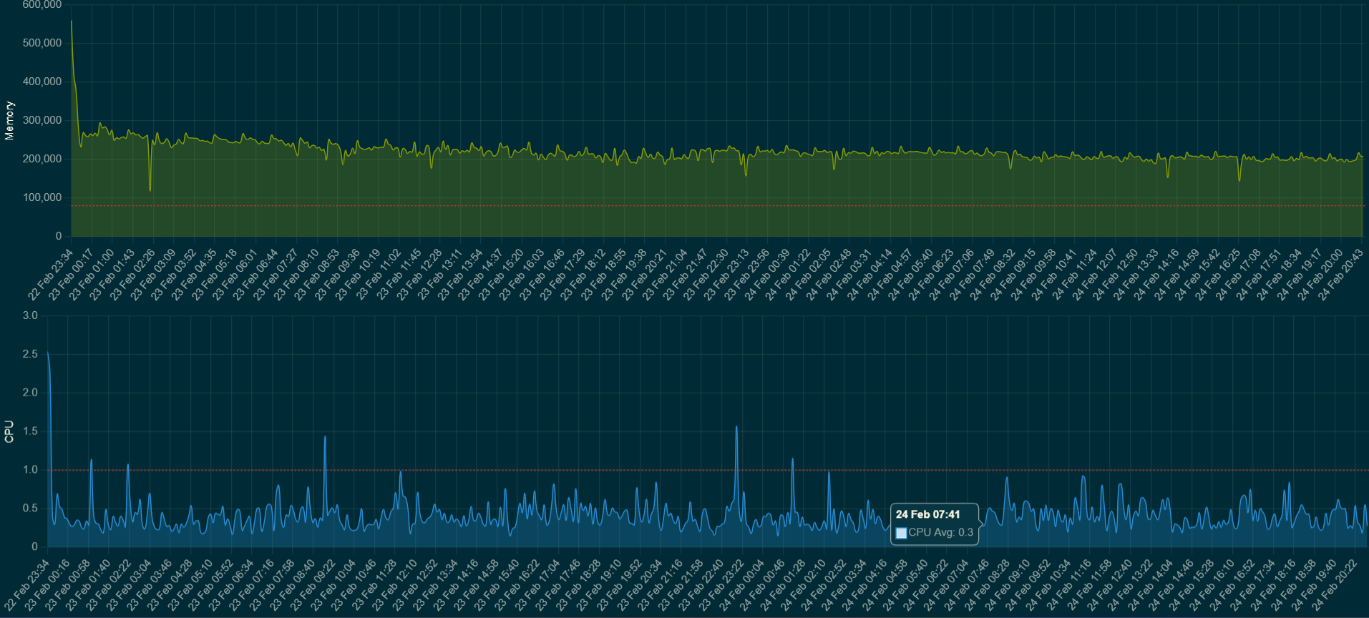Viewport: 1369px width, 618px height.
Task: Click the '24 Feb 20:22' label under CPU chart
Action: [x=1335, y=585]
